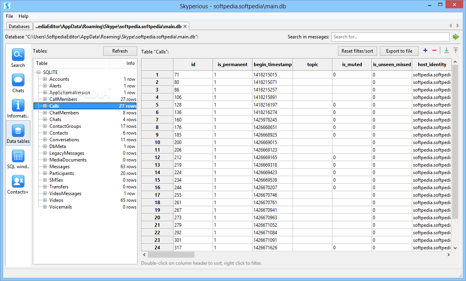Select the DbMeta table in tree
Viewport: 466px width, 281px height.
[58, 146]
